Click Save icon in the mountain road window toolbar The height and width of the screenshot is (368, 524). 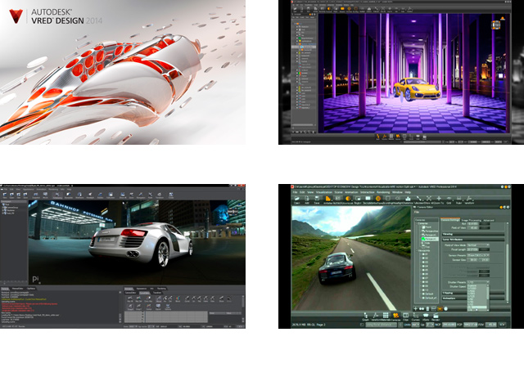[x=317, y=199]
